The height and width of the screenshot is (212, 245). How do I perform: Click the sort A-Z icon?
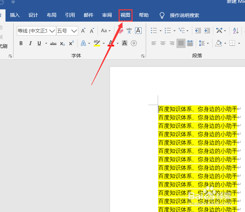pyautogui.click(x=236, y=31)
